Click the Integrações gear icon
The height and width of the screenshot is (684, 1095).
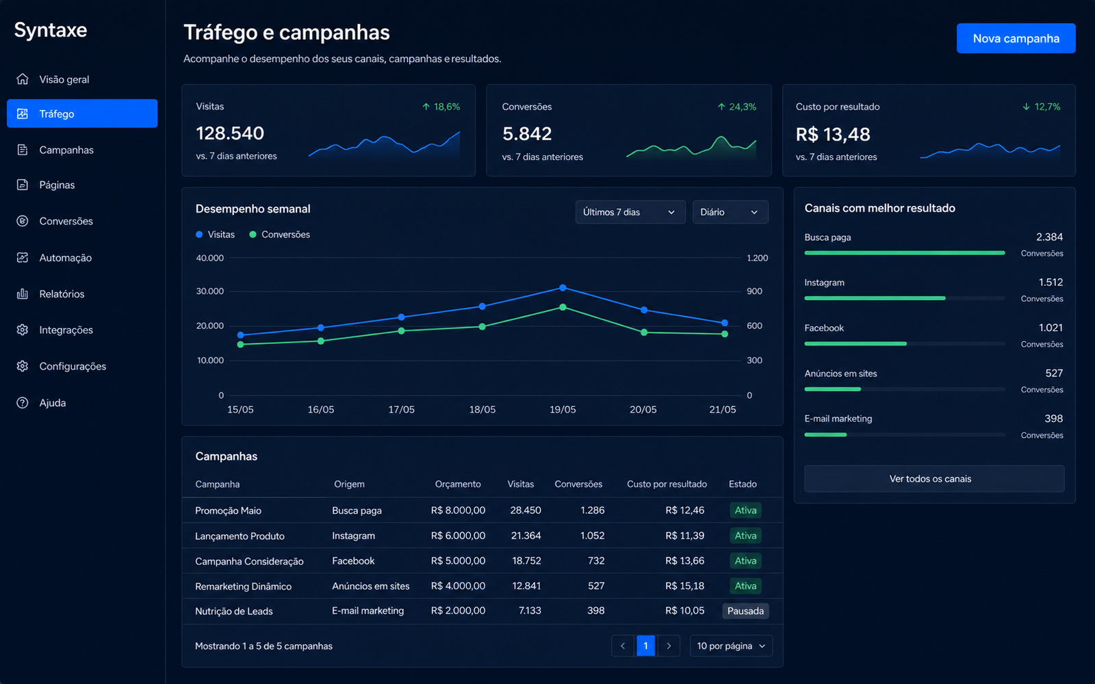tap(23, 330)
